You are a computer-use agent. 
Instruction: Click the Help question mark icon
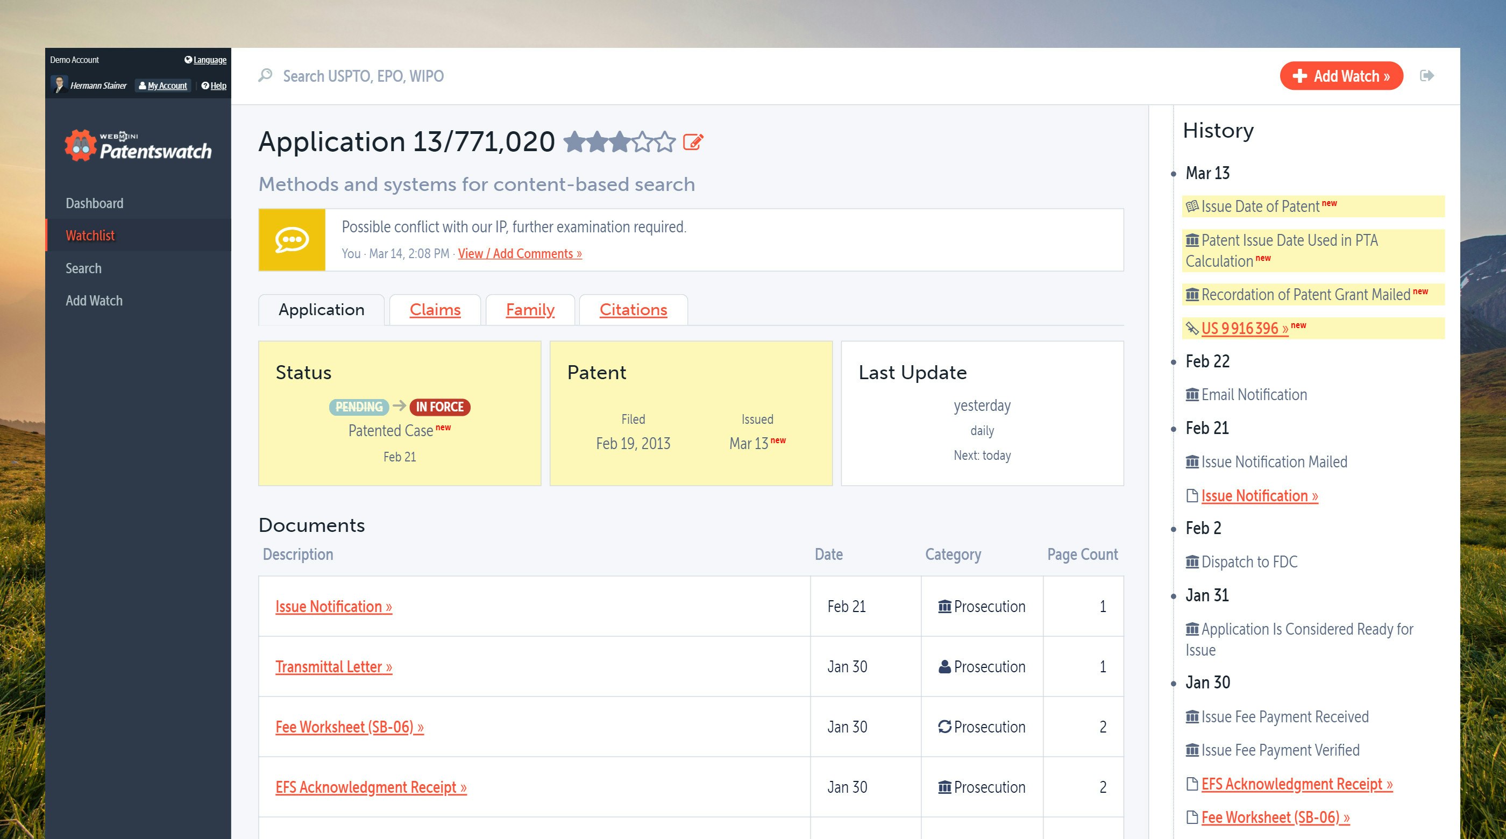pos(205,86)
